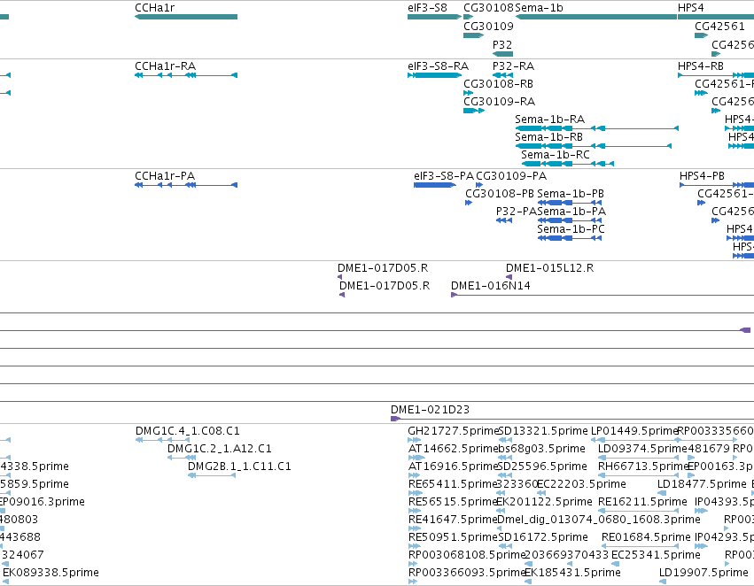Click the Sema-1b-PA feature
The image size is (754, 586).
570,220
